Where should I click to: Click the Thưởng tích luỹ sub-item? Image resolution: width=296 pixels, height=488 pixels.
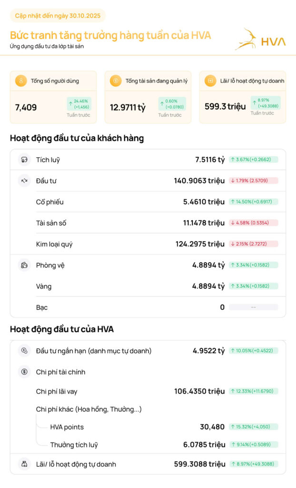[74, 445]
